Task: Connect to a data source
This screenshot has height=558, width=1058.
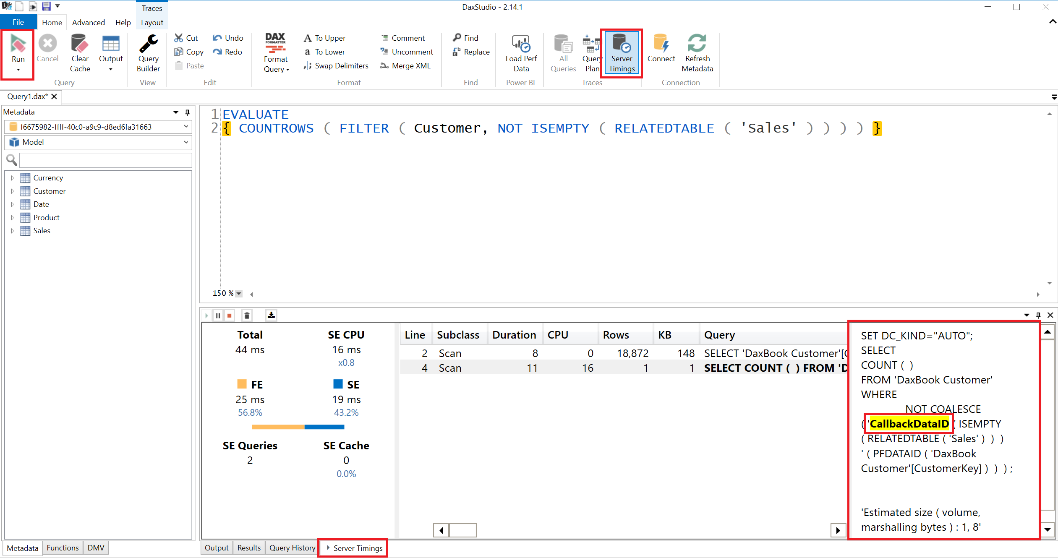Action: point(661,49)
